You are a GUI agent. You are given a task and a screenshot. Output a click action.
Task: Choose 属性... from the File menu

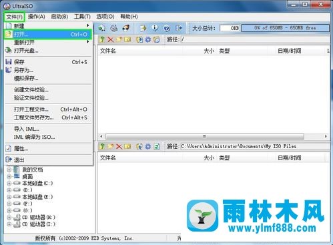48,149
